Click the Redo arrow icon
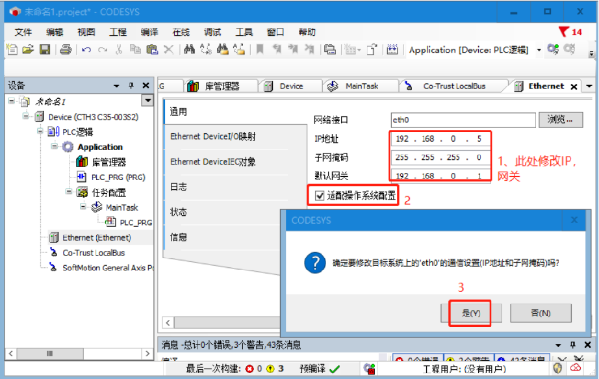599x379 pixels. pyautogui.click(x=103, y=49)
